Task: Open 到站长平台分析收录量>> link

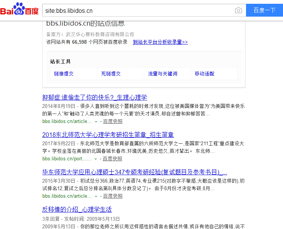Action: pyautogui.click(x=160, y=42)
